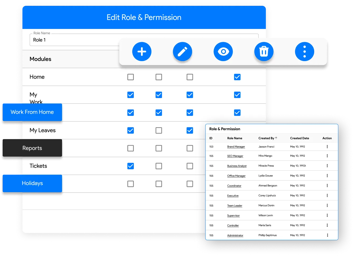Check the second My Leaves checkbox
Screen dimensions: 354x256
[159, 130]
